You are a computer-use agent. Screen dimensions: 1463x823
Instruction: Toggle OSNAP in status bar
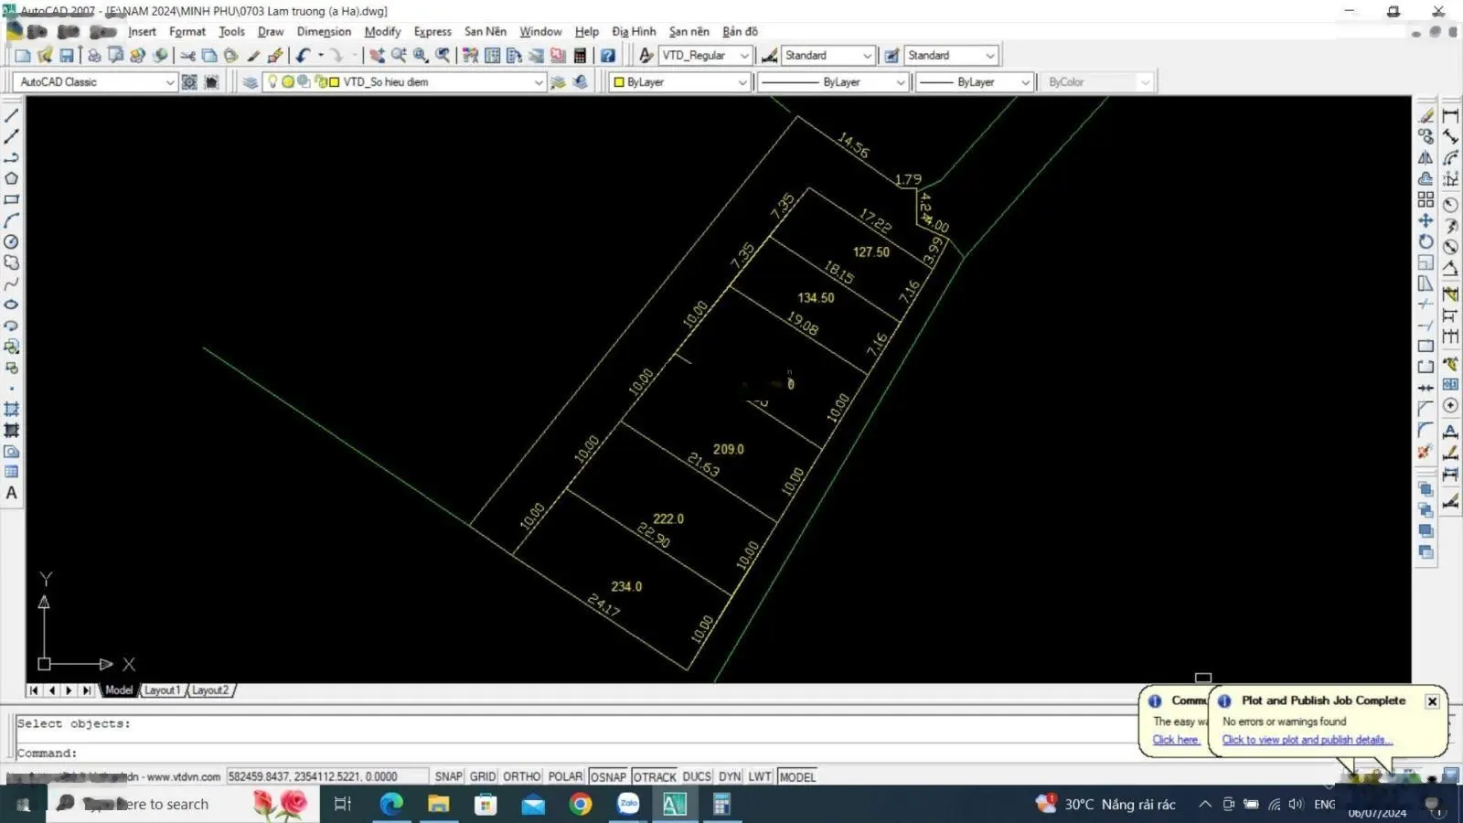coord(608,776)
